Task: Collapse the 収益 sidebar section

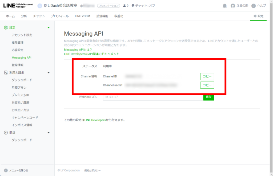Action: (x=49, y=133)
